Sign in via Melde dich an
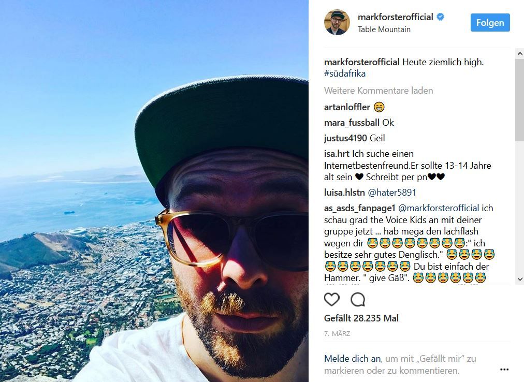524x382 pixels. click(352, 359)
